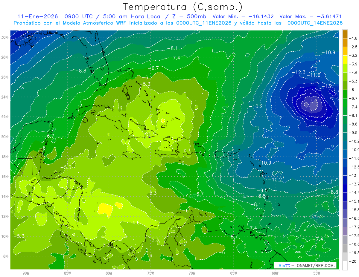The image size is (359, 277).
Task: Pick the yellow swatch between -3.2 and -3.9
Action: 345,60
